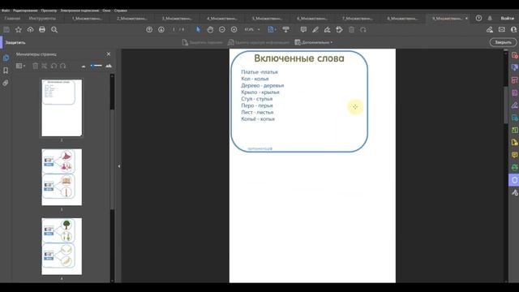The image size is (519, 292).
Task: Click the Удалить скрытую информацию button
Action: coord(259,42)
